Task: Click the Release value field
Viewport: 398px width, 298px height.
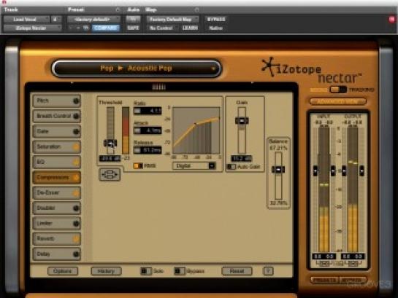Action: click(x=148, y=150)
